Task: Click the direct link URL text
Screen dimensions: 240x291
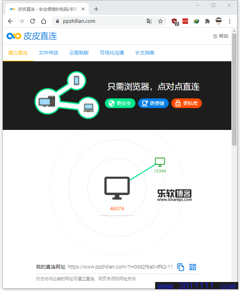Action: point(120,267)
